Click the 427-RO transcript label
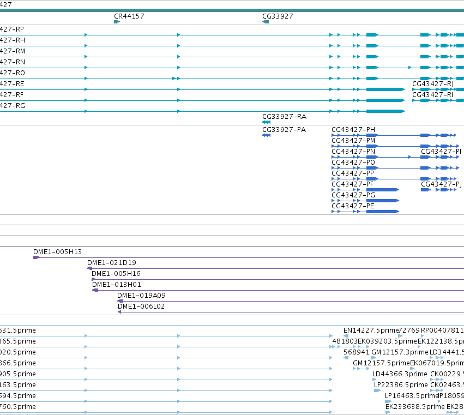464x415 pixels. click(13, 73)
